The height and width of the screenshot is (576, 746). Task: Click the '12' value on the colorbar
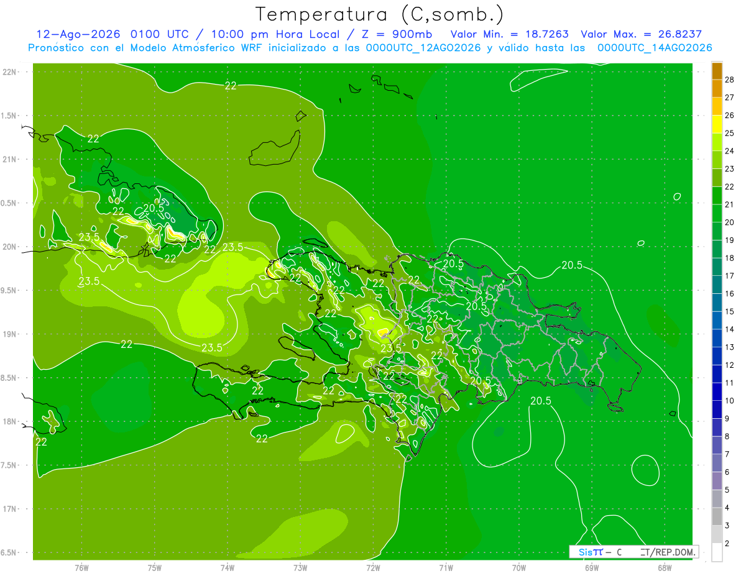pyautogui.click(x=730, y=365)
